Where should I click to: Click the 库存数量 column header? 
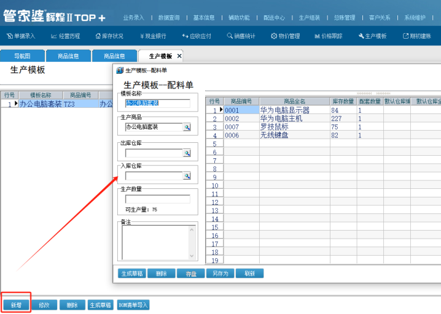(x=343, y=101)
